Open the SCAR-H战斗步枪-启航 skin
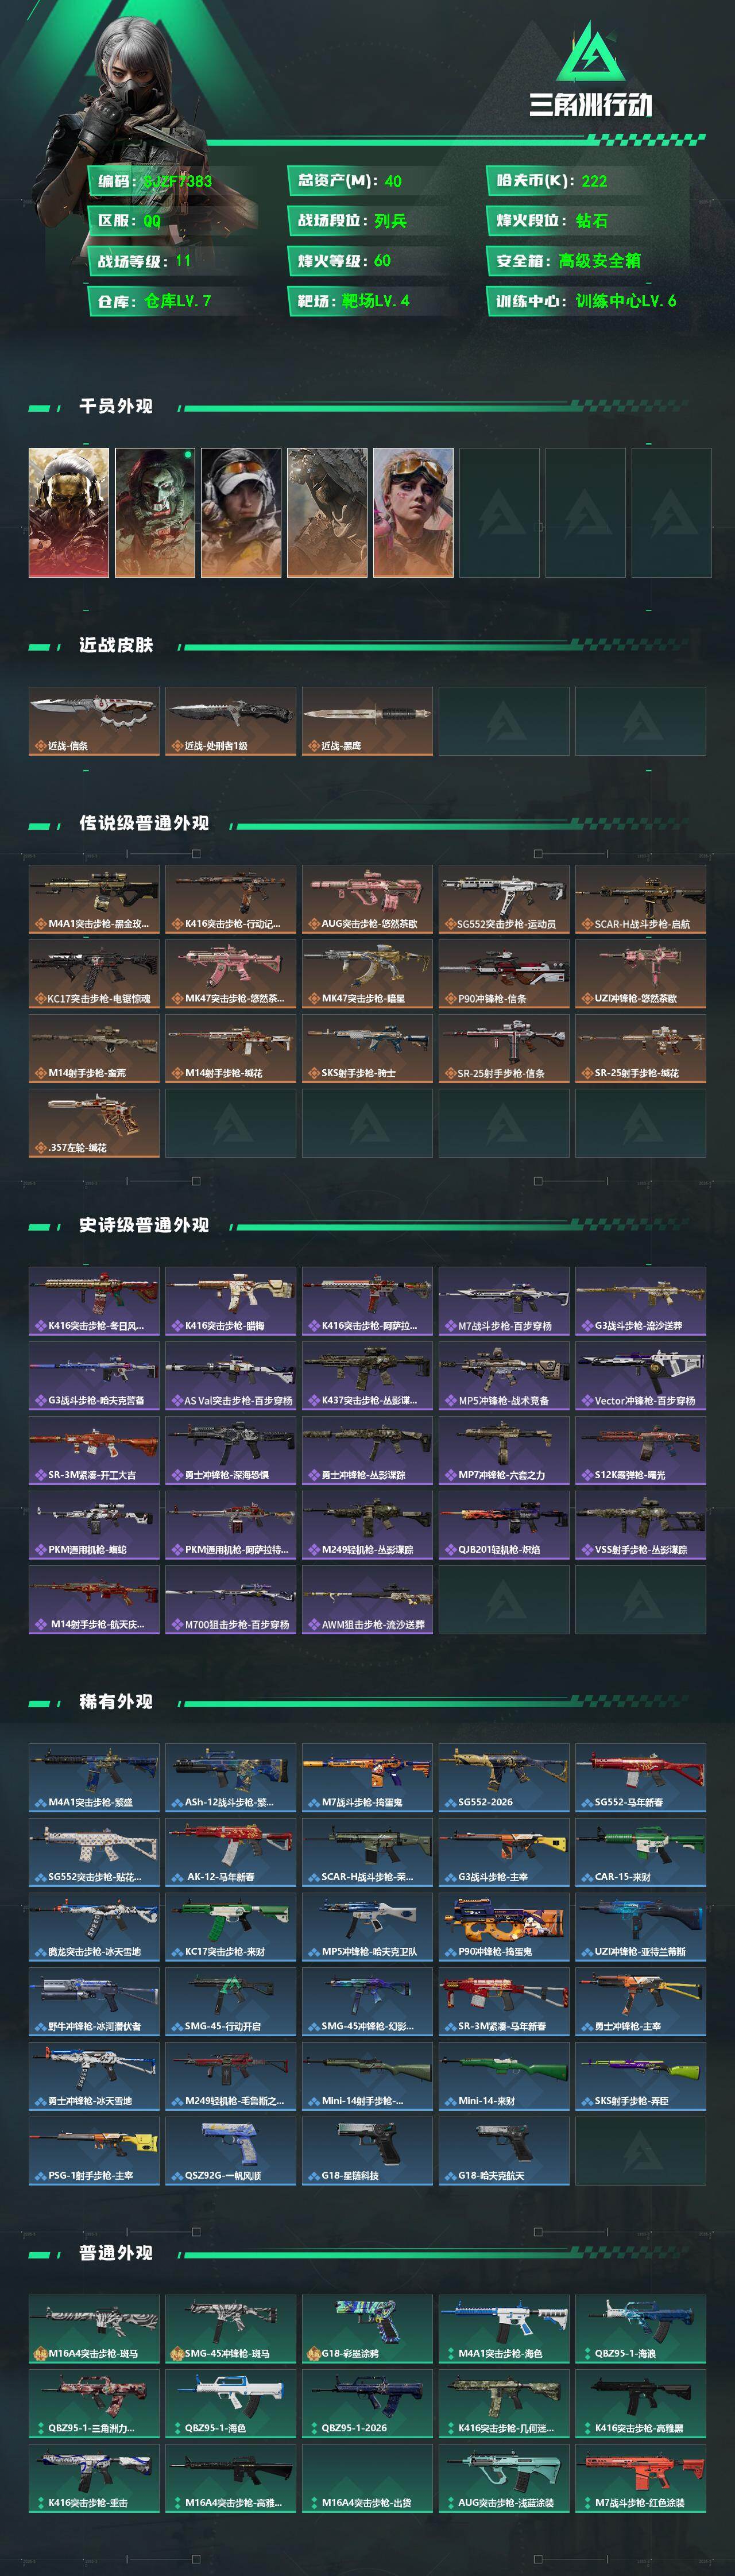 [640, 899]
